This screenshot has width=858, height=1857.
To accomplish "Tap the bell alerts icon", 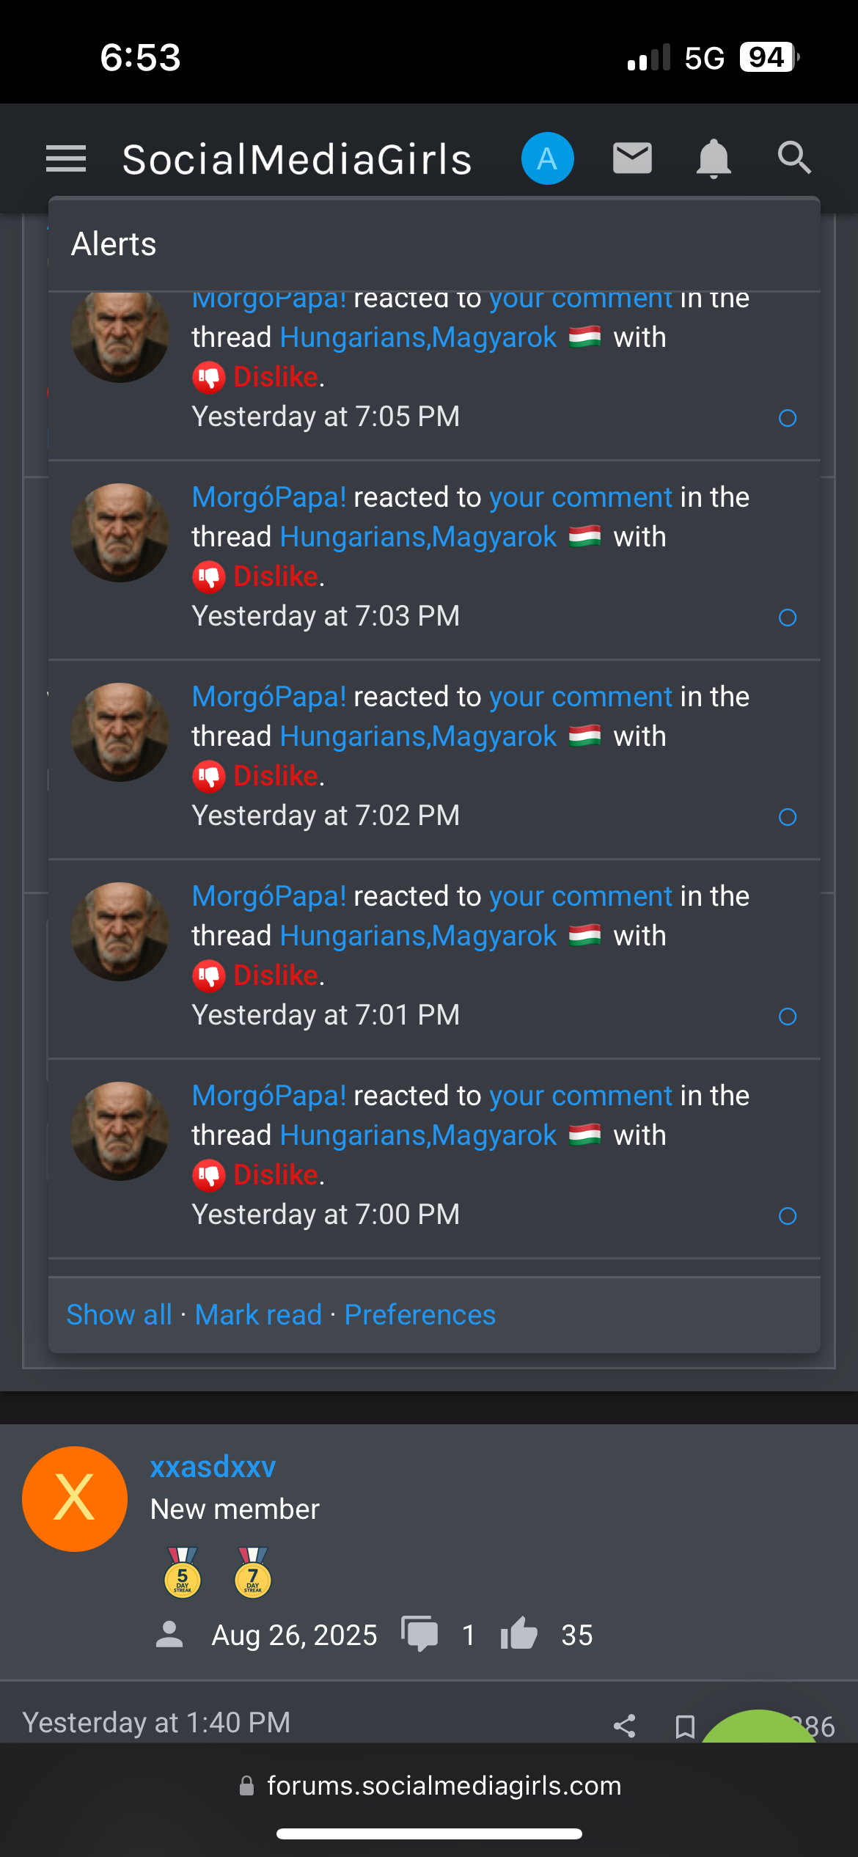I will (x=713, y=158).
